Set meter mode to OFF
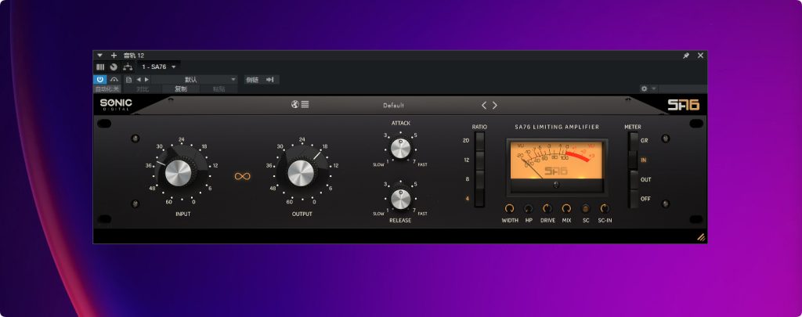Image resolution: width=802 pixels, height=317 pixels. [634, 199]
